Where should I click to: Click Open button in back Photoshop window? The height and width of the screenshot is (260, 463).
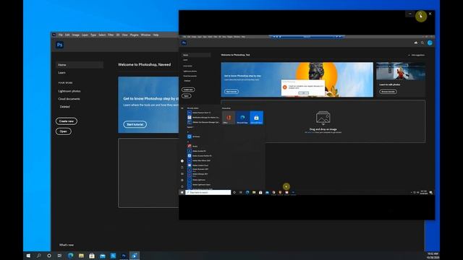(x=64, y=131)
